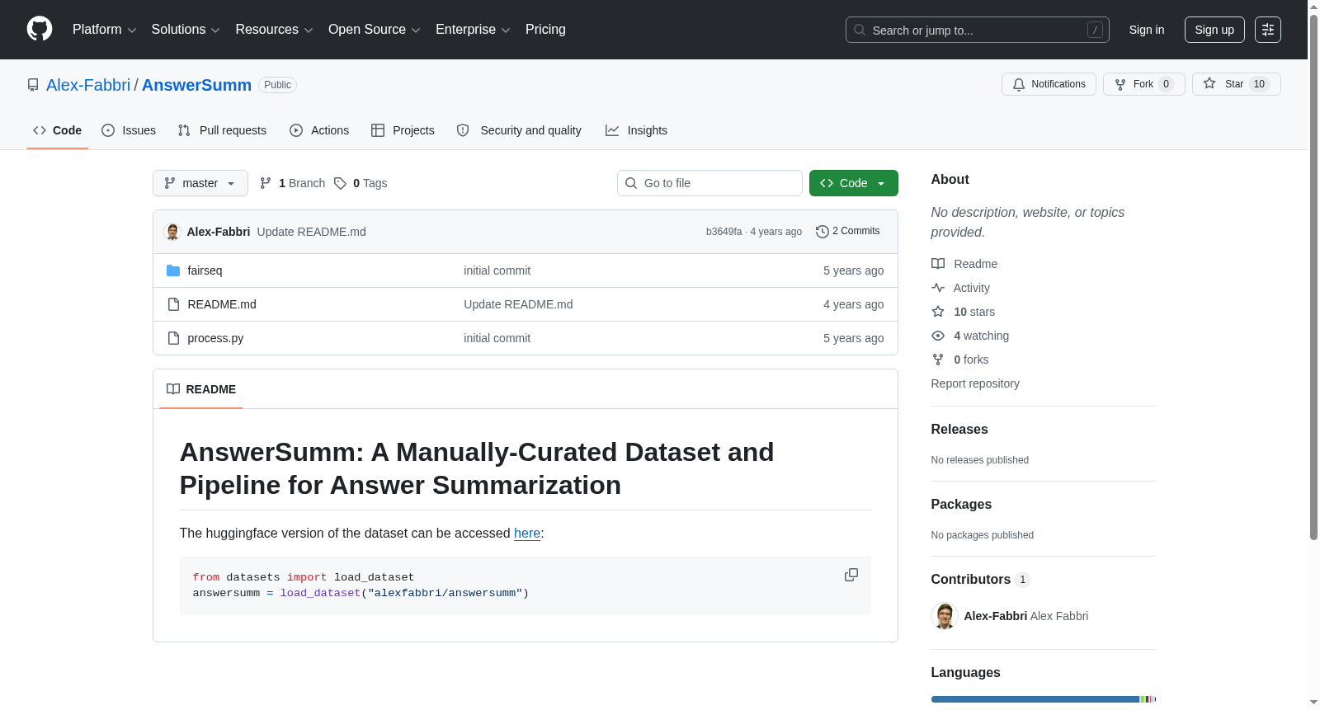Open commit hash b3649fa
Viewport: 1320px width, 710px height.
pos(724,232)
